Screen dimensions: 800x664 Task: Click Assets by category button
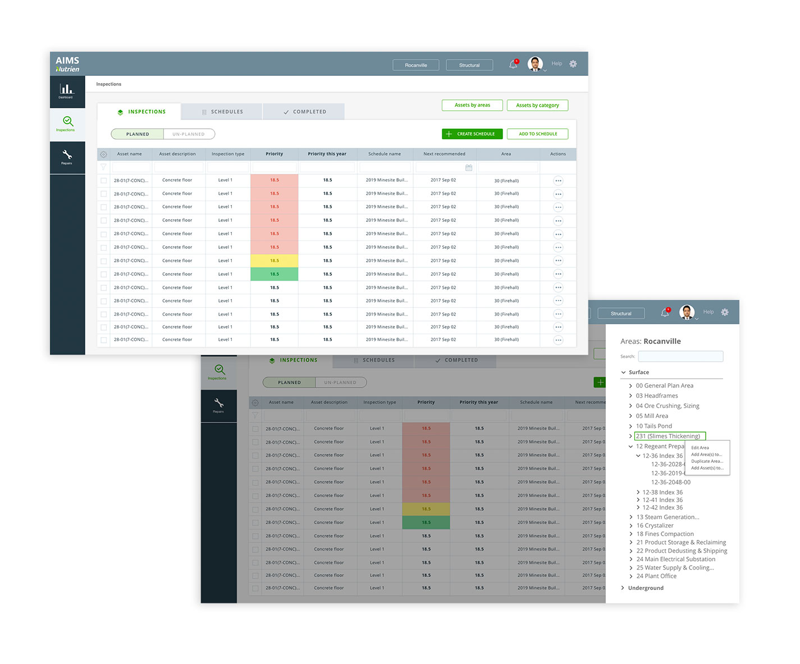(537, 105)
